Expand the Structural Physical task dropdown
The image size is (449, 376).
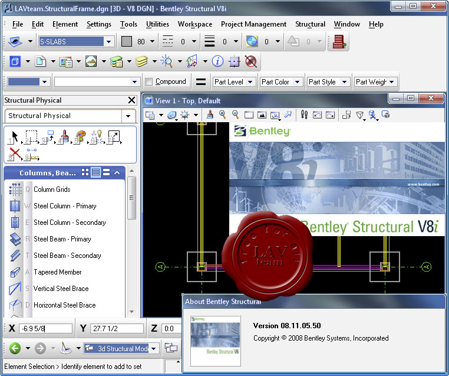[x=128, y=116]
